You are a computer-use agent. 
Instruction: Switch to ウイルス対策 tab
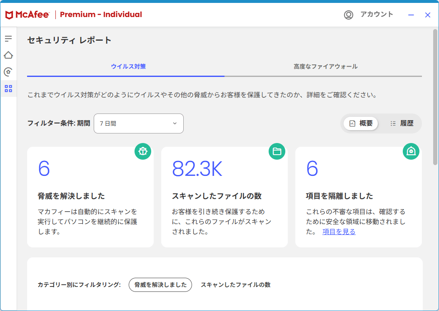click(x=128, y=67)
